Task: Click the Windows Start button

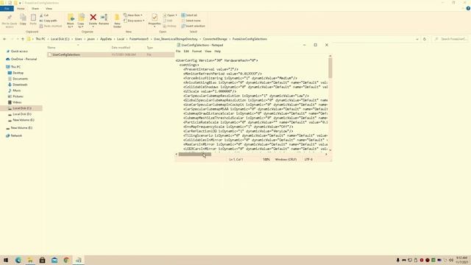Action: tap(6, 260)
